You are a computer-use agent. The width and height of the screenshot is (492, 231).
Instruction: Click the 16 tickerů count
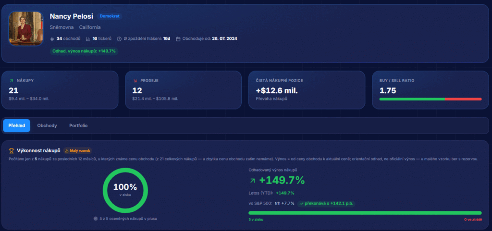pyautogui.click(x=102, y=39)
